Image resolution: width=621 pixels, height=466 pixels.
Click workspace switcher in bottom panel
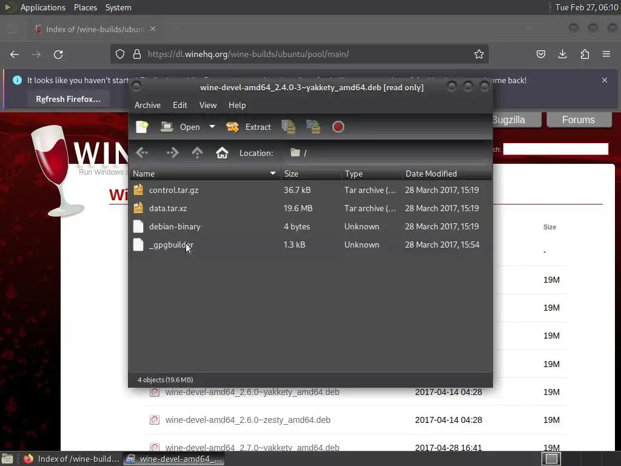click(x=551, y=459)
